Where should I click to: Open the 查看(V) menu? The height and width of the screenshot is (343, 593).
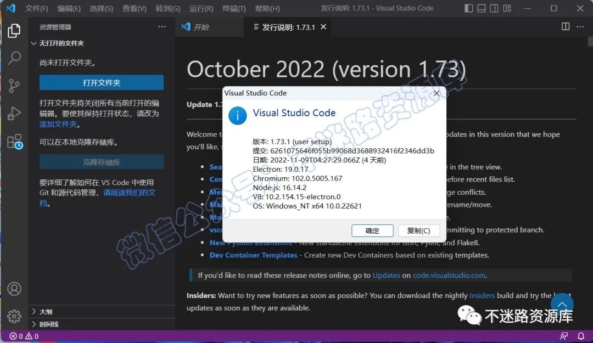[135, 8]
